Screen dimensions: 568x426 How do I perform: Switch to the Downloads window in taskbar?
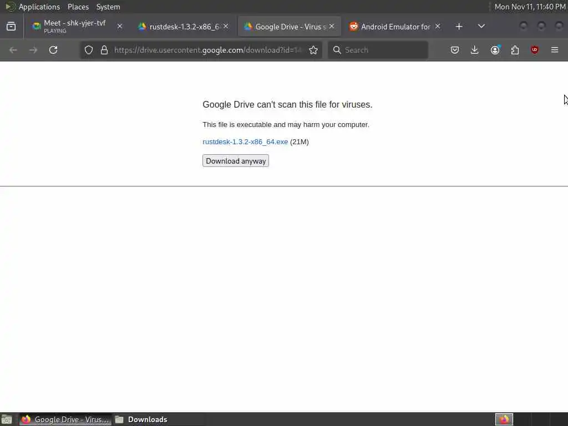[x=141, y=419]
